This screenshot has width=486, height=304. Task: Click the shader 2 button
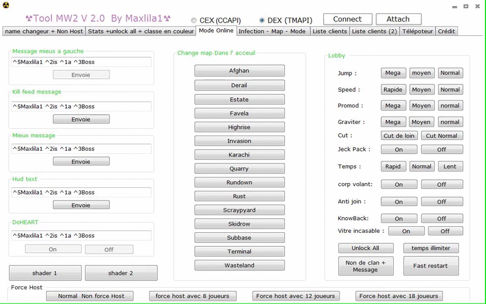[121, 273]
